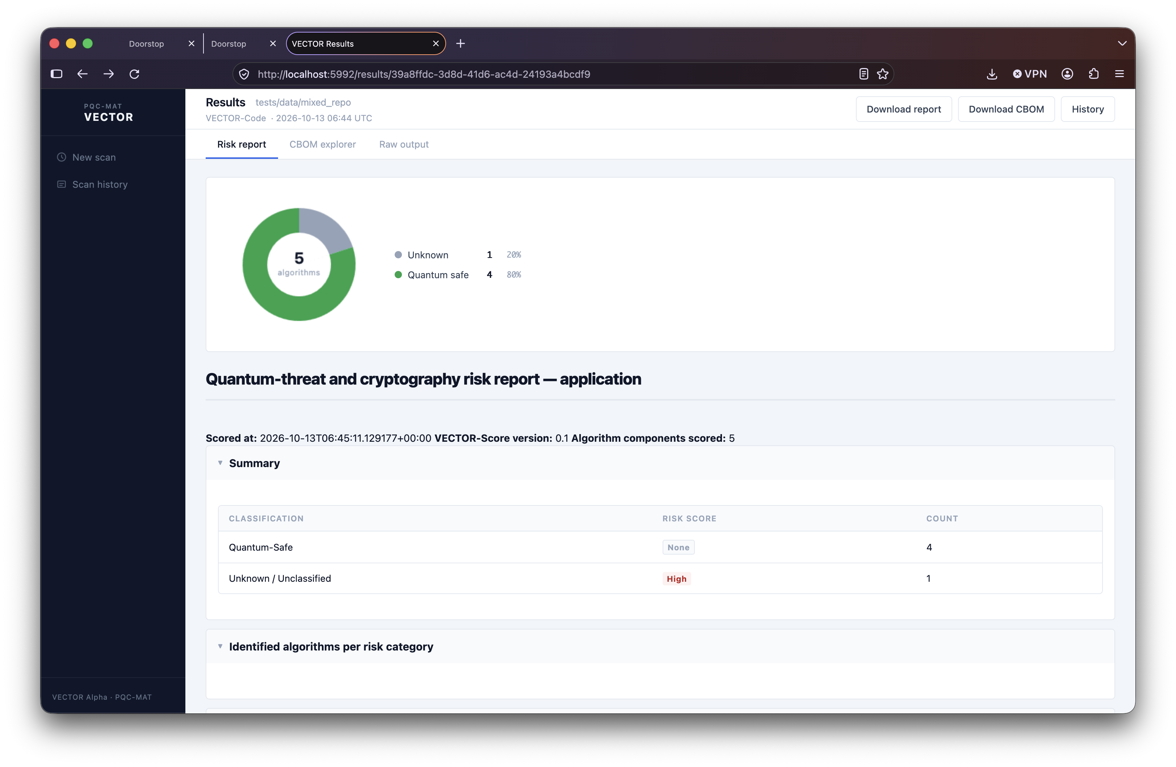Open Scan history in sidebar
Image resolution: width=1176 pixels, height=767 pixels.
pos(100,184)
